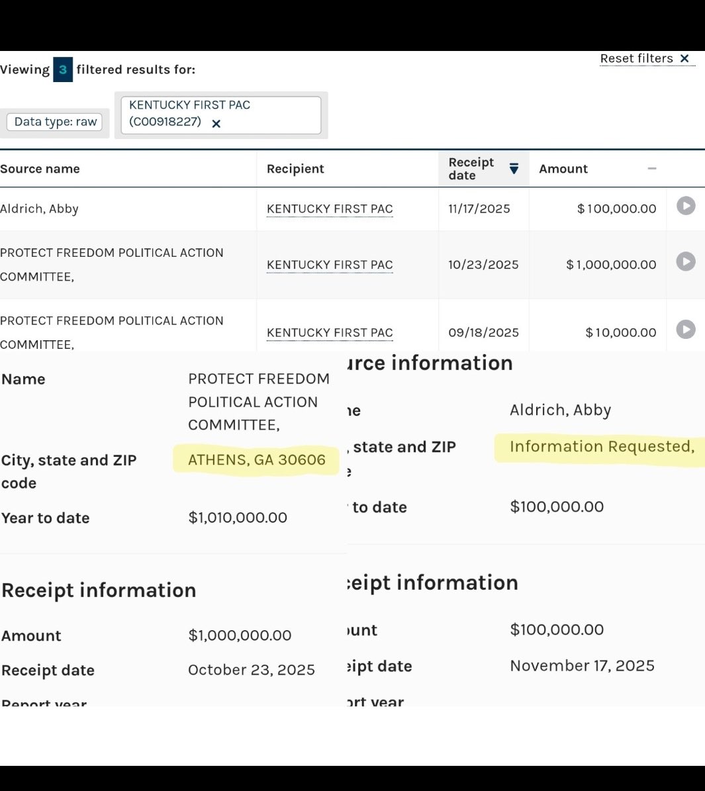Click the Amount column header

tap(563, 169)
